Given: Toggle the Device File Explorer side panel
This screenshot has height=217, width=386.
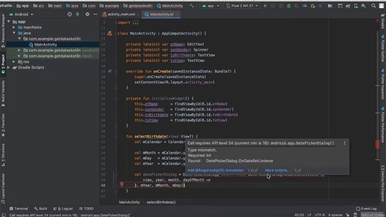Looking at the screenshot, I should coord(383,183).
